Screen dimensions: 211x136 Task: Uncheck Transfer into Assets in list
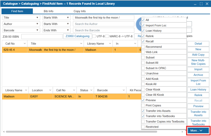tap(143, 111)
